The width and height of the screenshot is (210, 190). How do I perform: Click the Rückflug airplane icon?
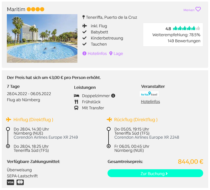click(x=109, y=119)
